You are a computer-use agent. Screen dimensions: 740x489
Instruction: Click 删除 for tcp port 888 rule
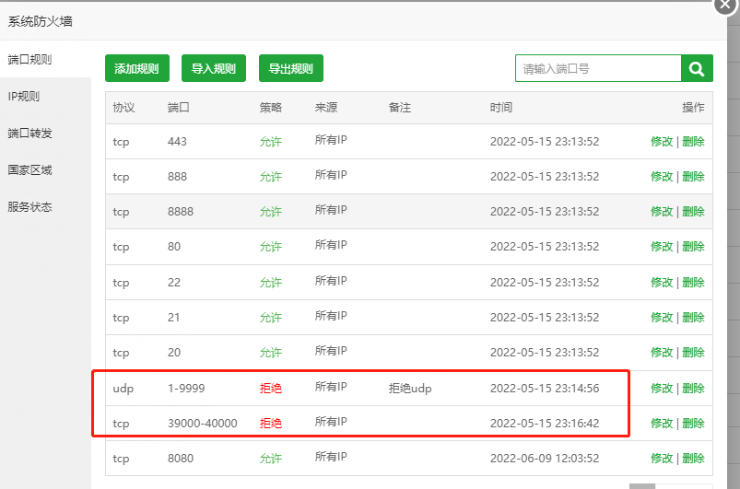coord(693,176)
